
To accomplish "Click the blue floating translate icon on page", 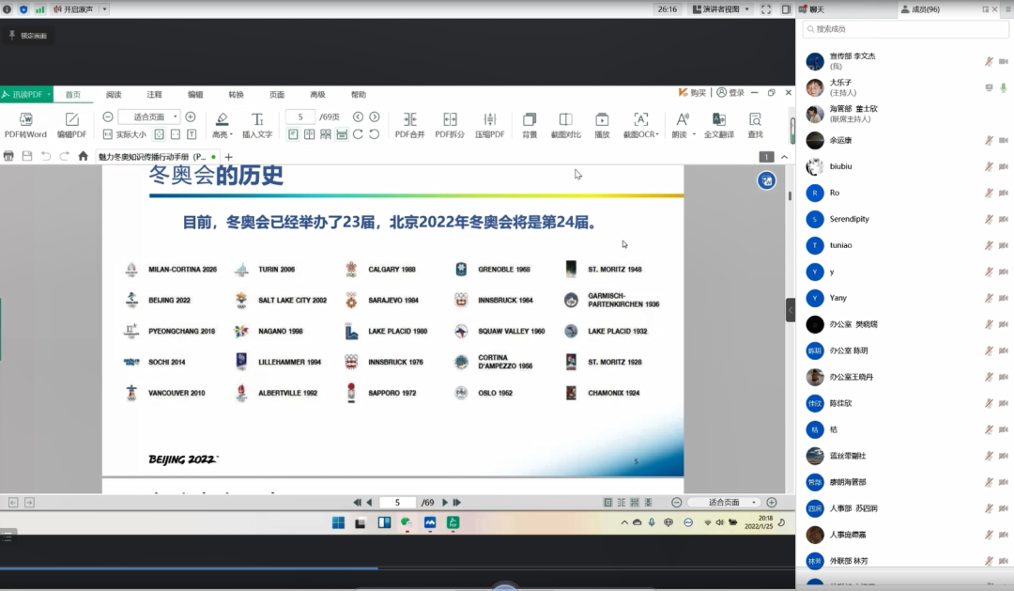I will (x=766, y=180).
